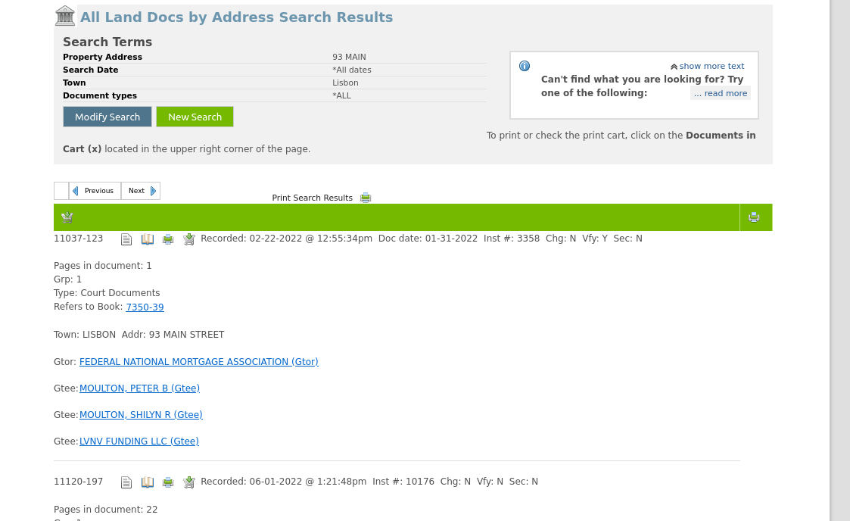Image resolution: width=850 pixels, height=521 pixels.
Task: Click the address line Town: LISBON Addr: 93 MAIN STREET
Action: point(139,335)
